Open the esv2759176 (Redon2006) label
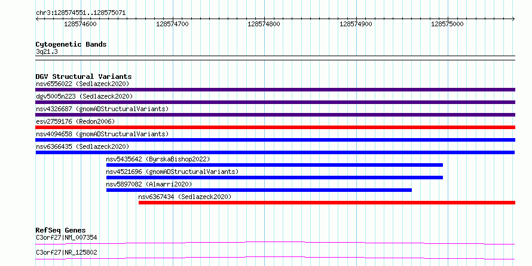 pos(75,121)
